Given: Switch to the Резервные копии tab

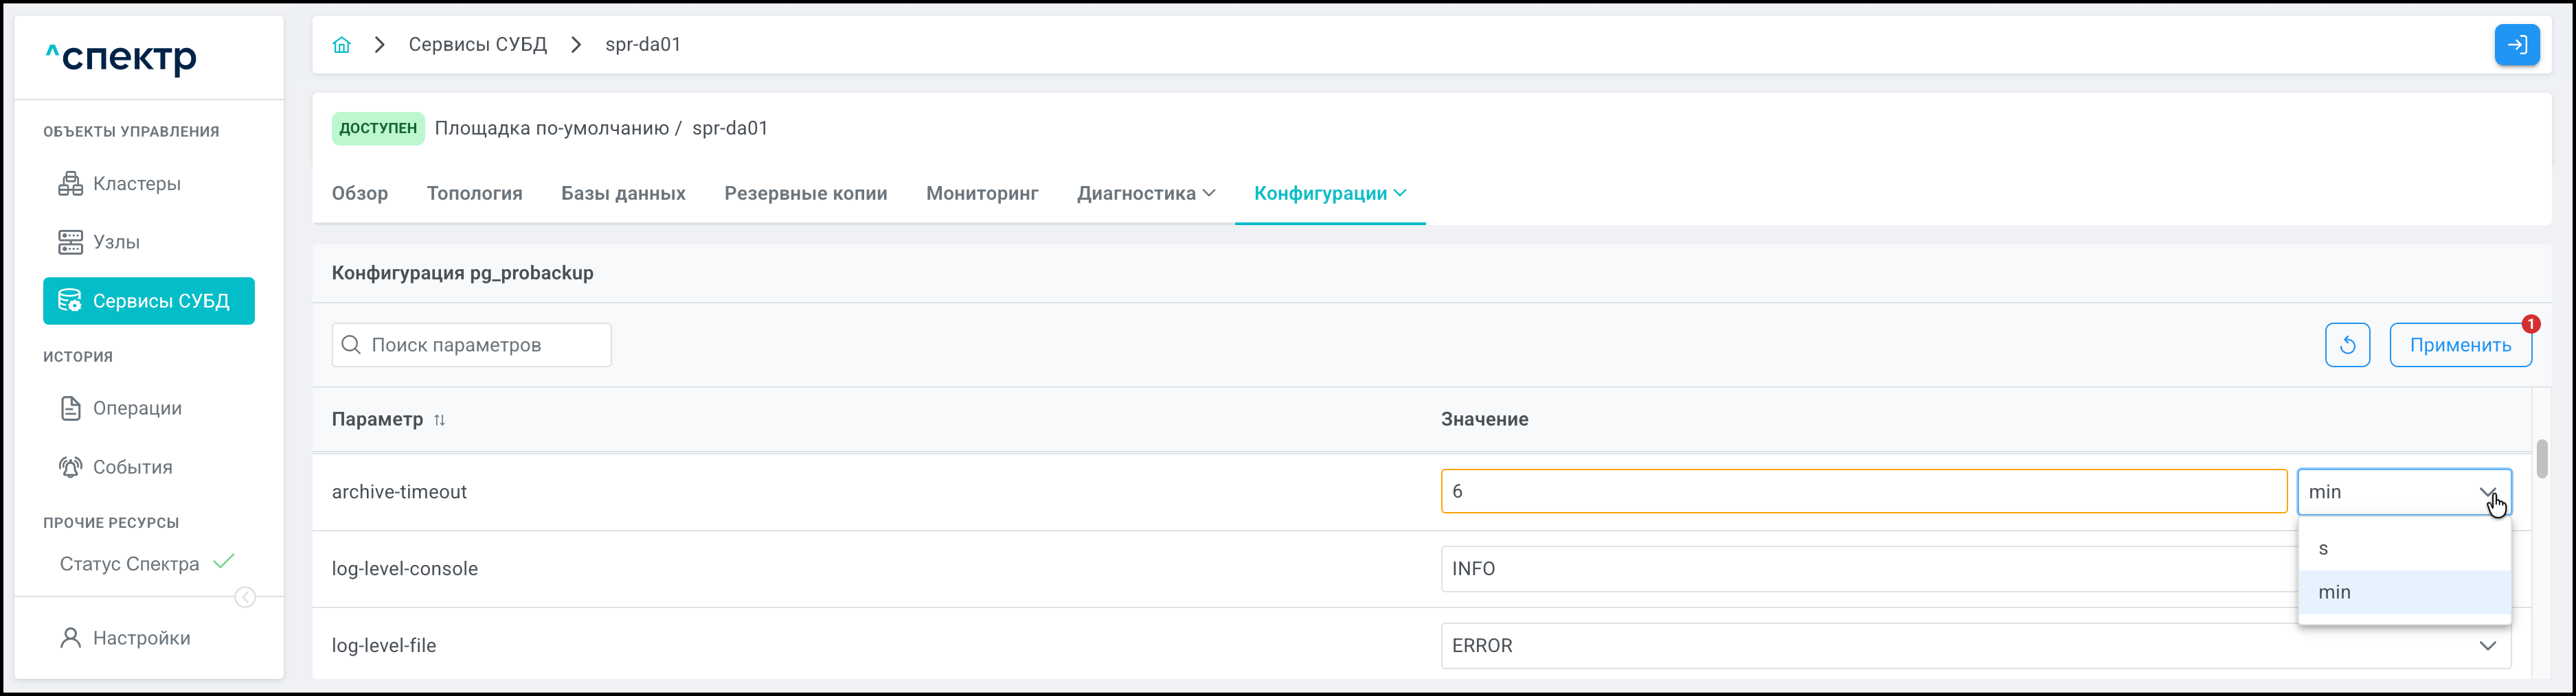Looking at the screenshot, I should pos(805,194).
